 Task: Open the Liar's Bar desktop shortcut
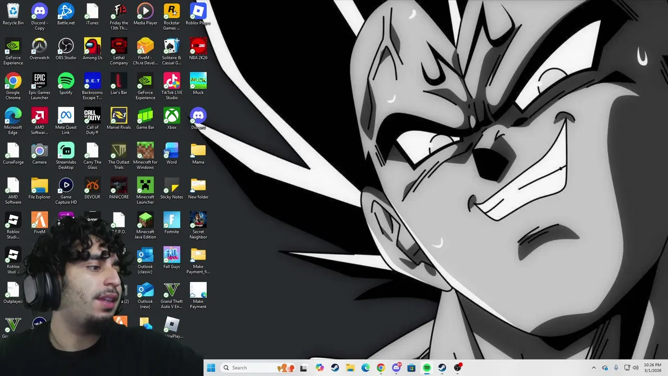119,85
